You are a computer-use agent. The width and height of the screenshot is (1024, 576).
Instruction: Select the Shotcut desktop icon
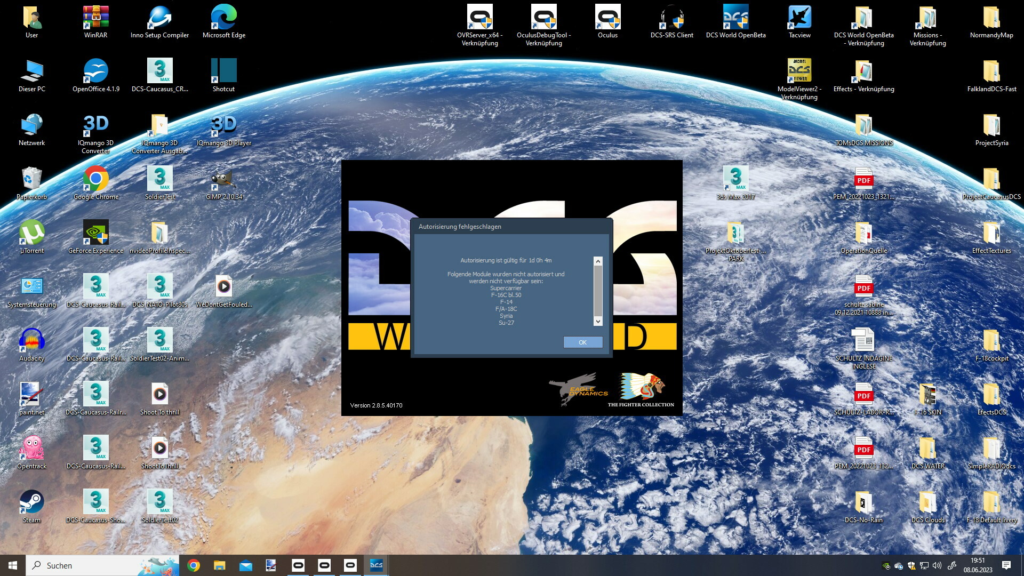(224, 76)
